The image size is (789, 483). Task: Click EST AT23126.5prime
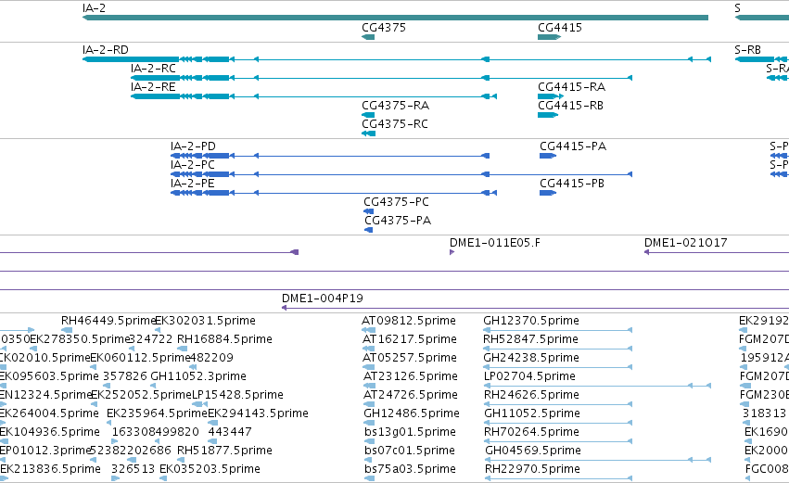(x=411, y=376)
